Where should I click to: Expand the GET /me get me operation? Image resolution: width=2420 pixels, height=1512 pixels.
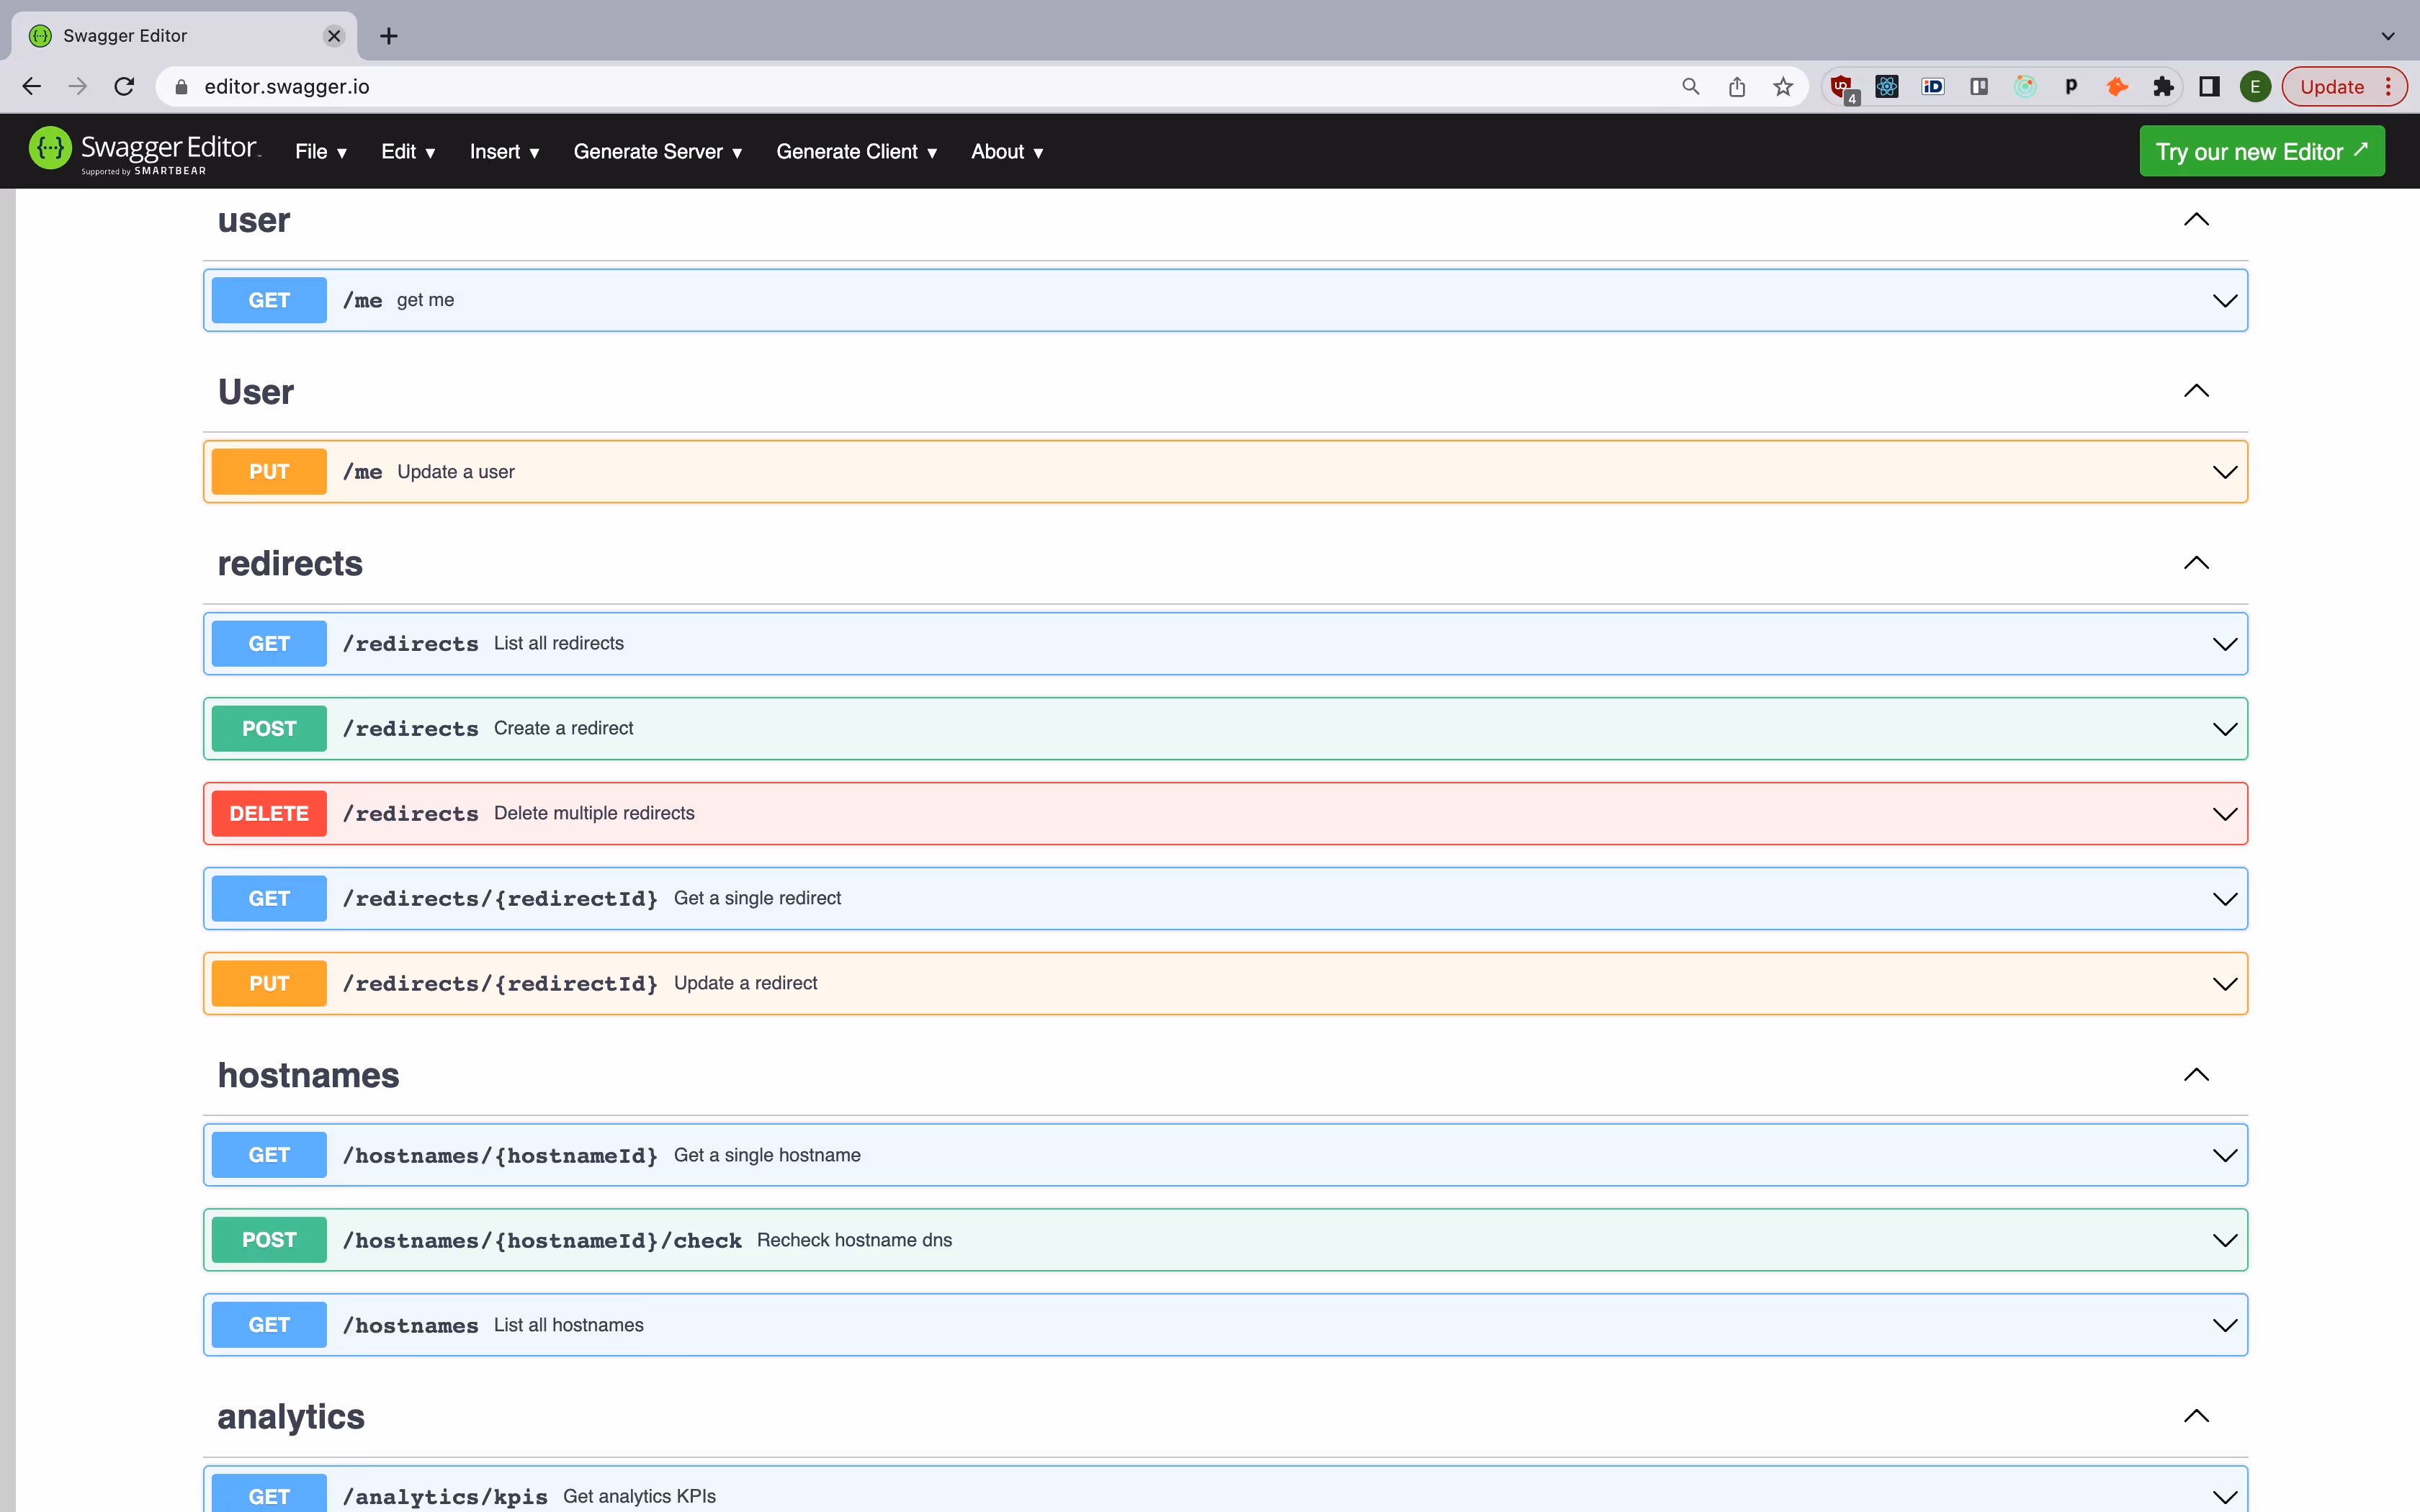[1225, 300]
